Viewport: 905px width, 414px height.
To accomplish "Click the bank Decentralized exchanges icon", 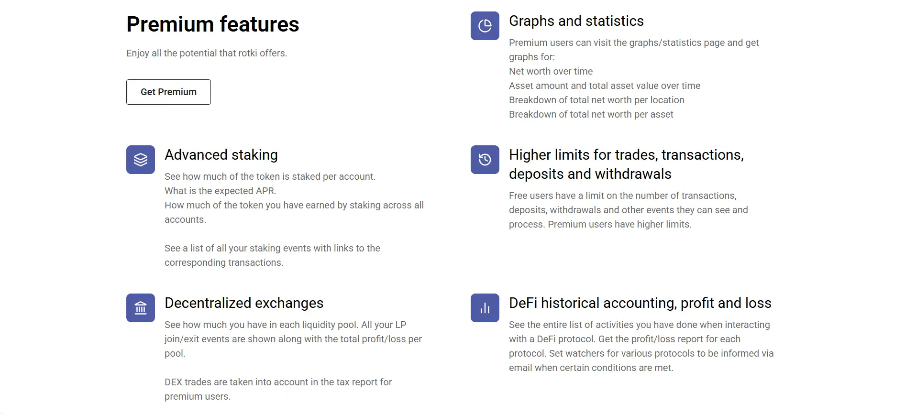I will pyautogui.click(x=141, y=308).
